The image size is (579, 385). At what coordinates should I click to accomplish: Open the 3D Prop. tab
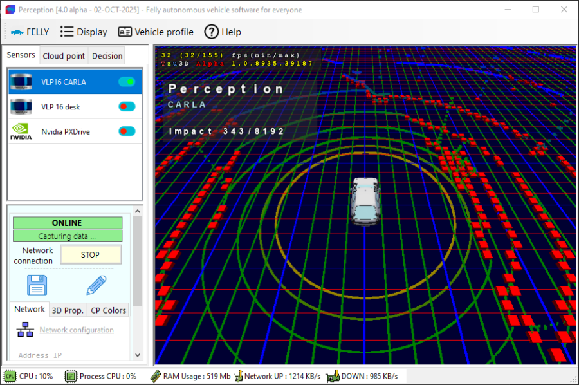tap(68, 310)
